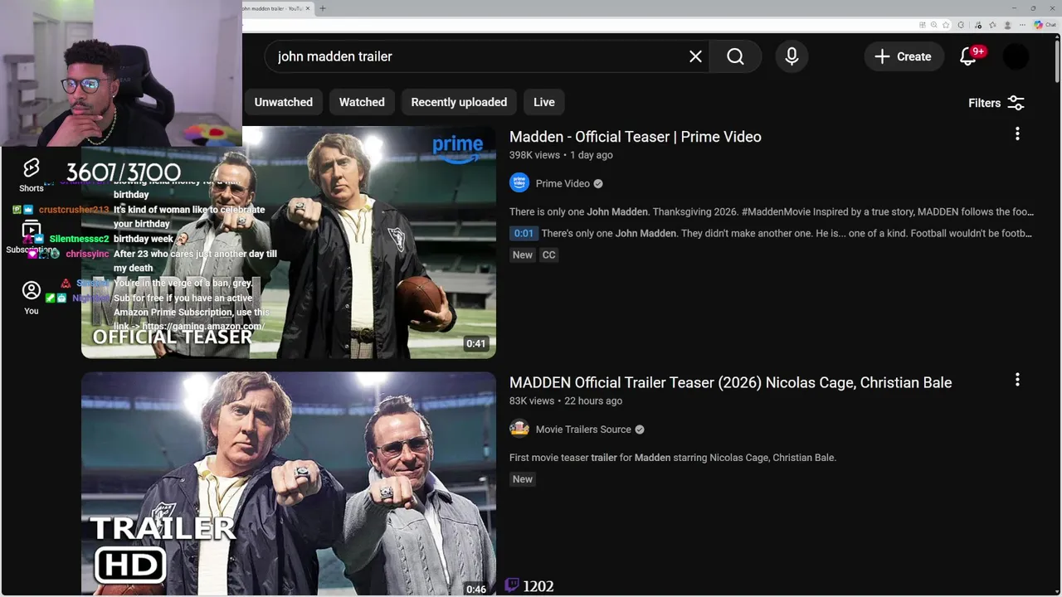This screenshot has width=1062, height=597.
Task: Select the Live filter chip
Action: (544, 102)
